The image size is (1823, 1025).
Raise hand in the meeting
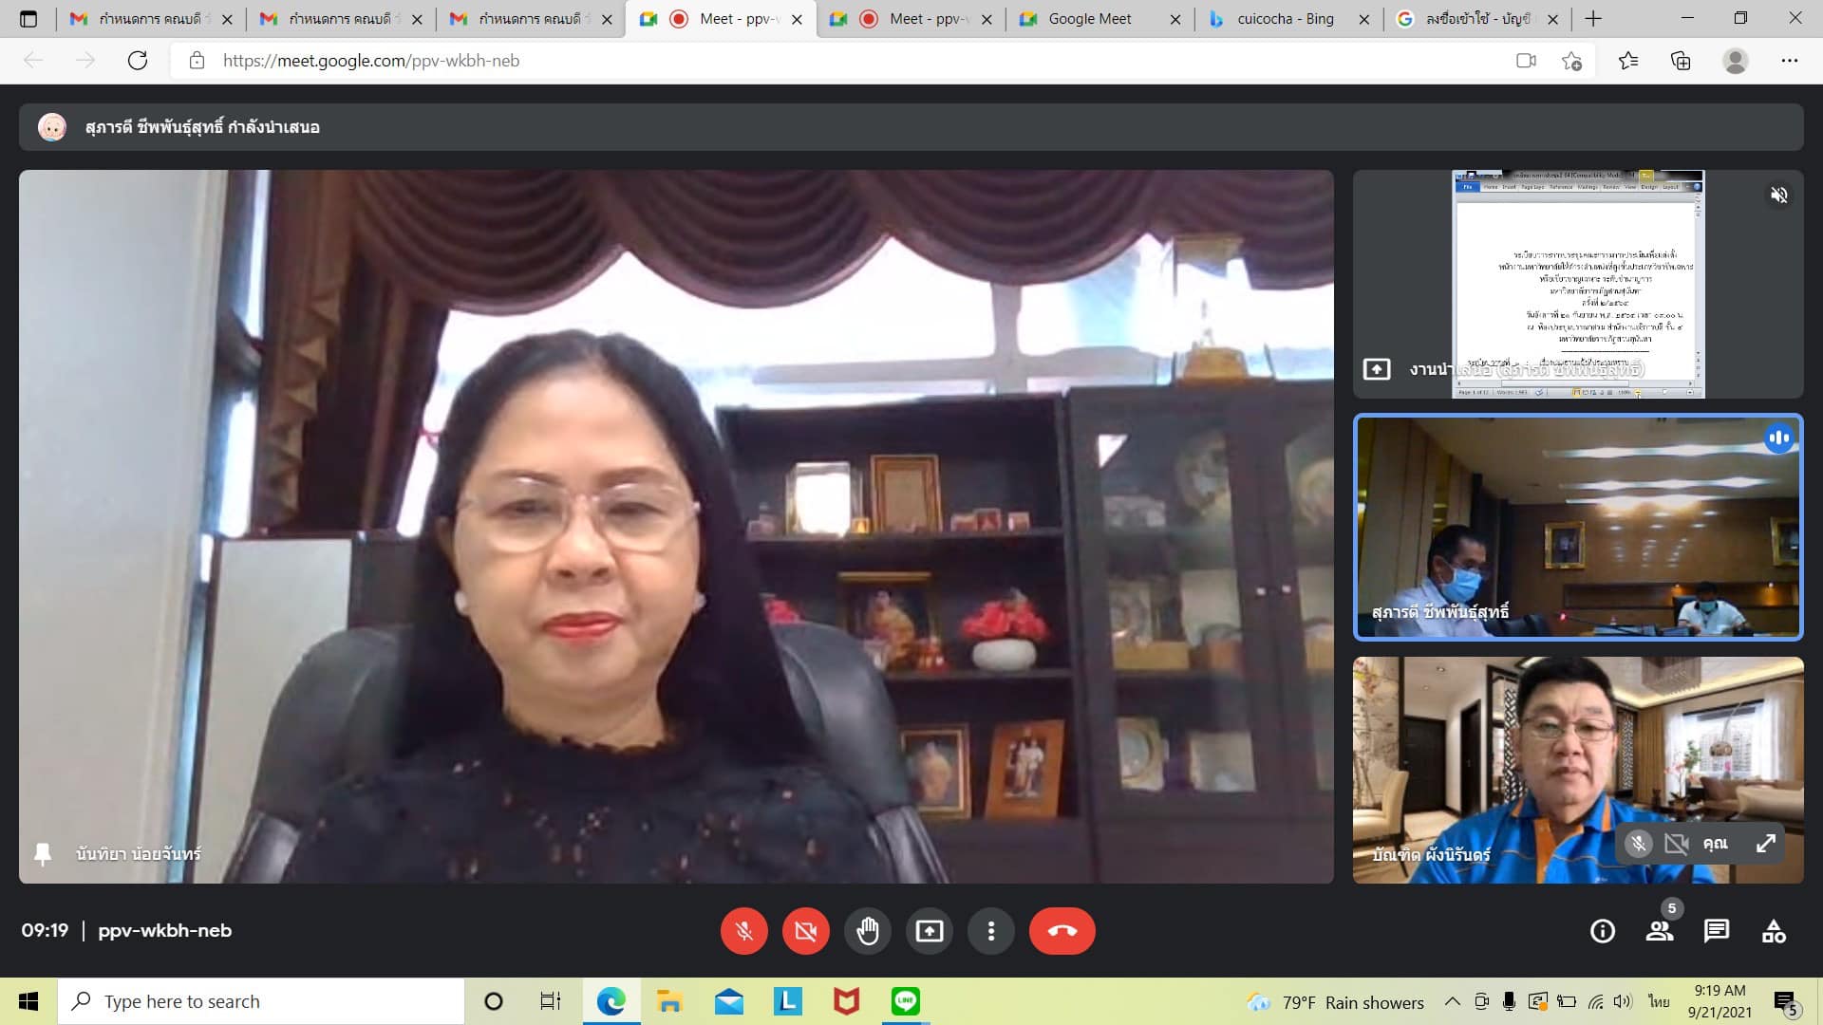coord(867,931)
